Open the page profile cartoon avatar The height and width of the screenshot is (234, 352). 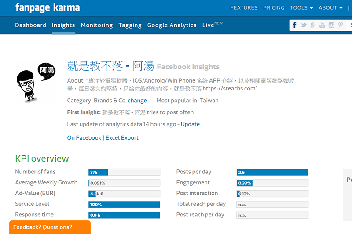[36, 82]
